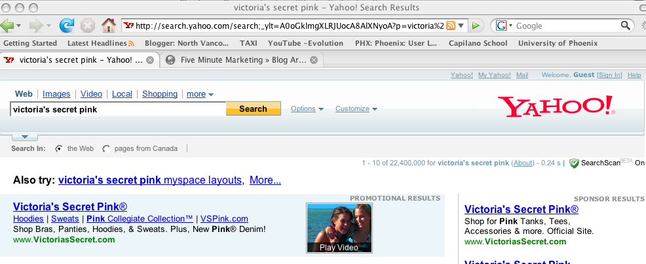Click the RSS feed icon in the address bar
Viewport: 646px width, 264px height.
[x=451, y=25]
